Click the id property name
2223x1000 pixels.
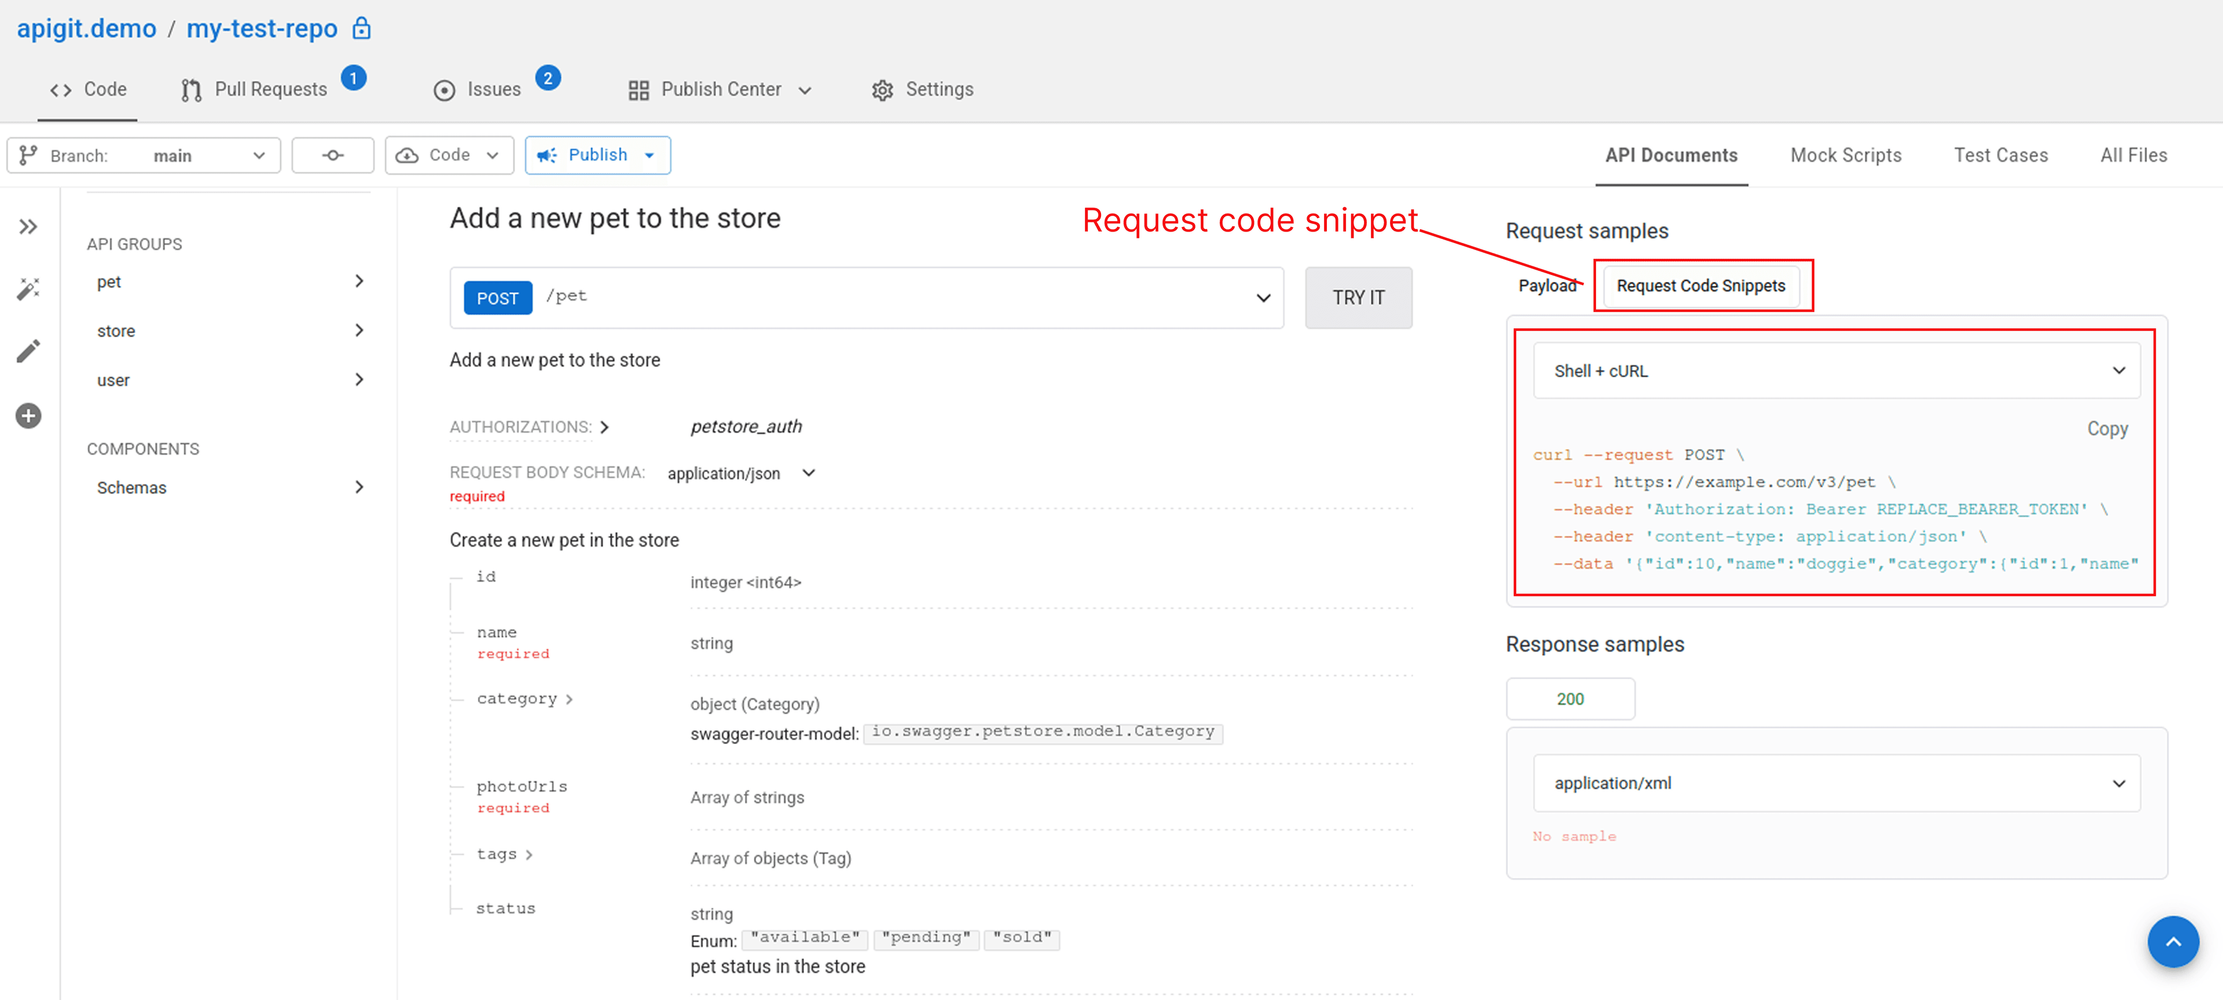point(486,576)
